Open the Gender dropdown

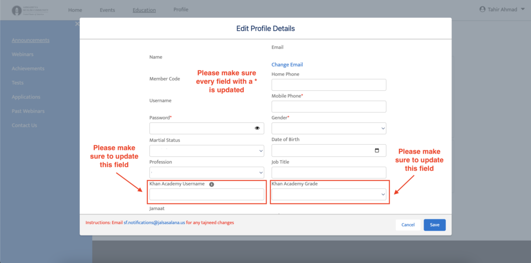coord(329,129)
